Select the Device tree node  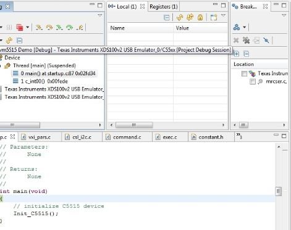point(12,58)
